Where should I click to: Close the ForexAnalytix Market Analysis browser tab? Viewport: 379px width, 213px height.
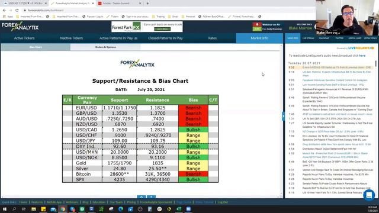(x=93, y=4)
